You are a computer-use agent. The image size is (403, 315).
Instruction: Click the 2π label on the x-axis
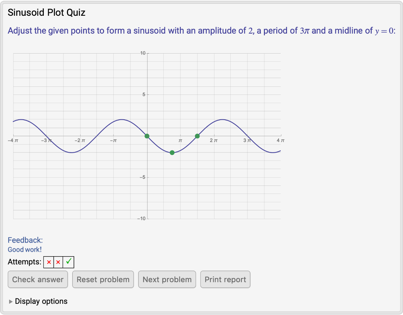214,141
